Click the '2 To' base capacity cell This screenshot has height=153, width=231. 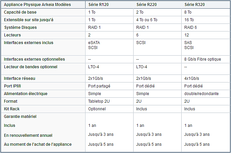140,12
